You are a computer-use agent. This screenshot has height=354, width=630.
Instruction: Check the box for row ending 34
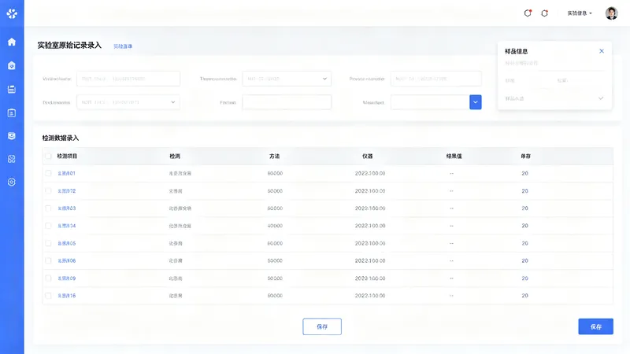[x=48, y=226]
